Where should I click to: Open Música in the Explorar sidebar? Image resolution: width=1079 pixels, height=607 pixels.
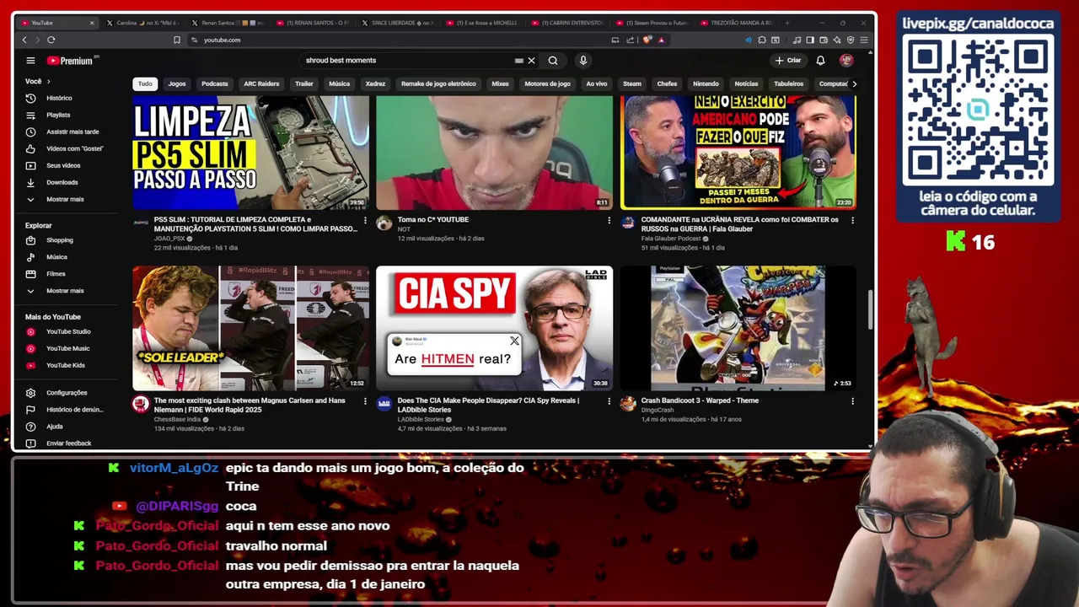(64, 257)
